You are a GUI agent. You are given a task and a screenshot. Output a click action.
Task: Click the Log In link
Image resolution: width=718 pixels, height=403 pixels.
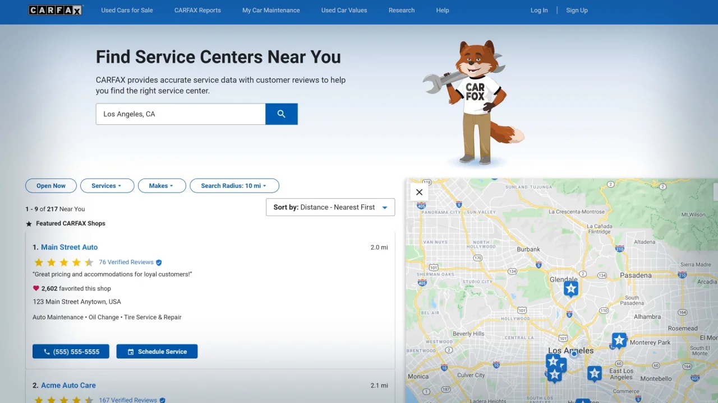(x=539, y=10)
